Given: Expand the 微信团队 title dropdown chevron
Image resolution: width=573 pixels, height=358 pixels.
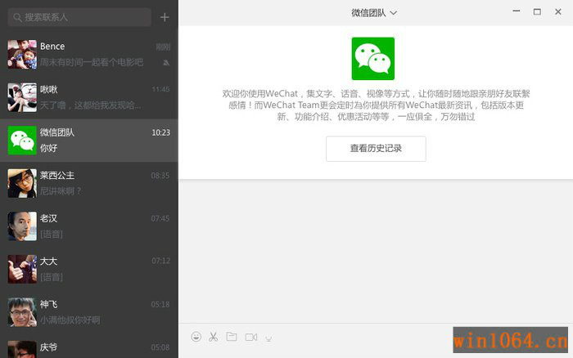Looking at the screenshot, I should coord(393,13).
